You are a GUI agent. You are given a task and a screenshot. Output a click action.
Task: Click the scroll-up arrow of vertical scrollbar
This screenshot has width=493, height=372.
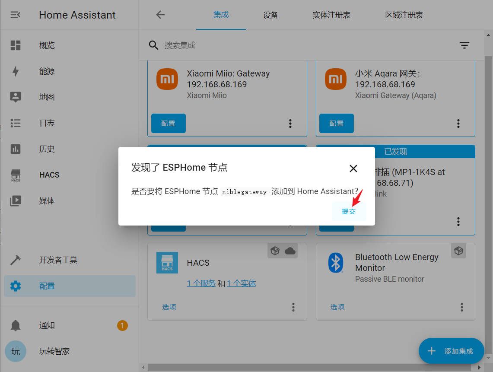(x=488, y=35)
